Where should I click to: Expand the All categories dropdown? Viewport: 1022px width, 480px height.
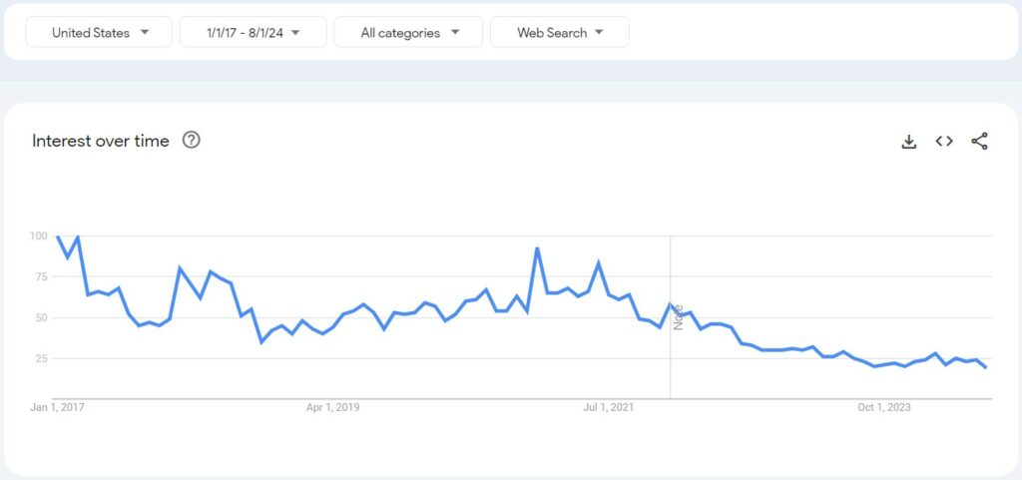pyautogui.click(x=408, y=33)
